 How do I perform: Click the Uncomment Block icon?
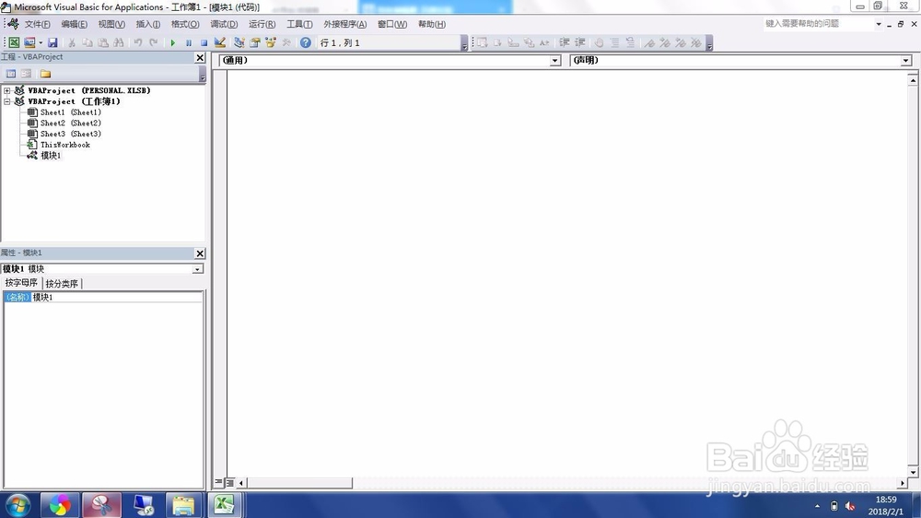coord(630,42)
